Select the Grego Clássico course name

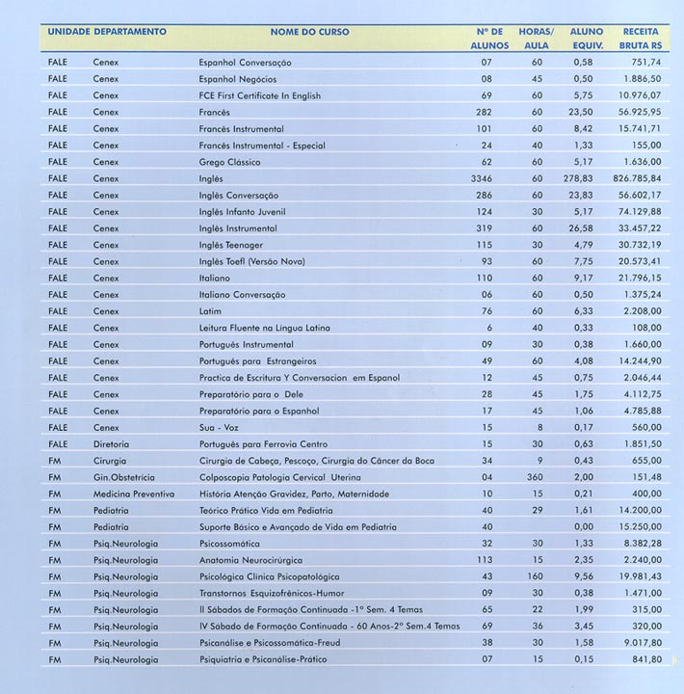pyautogui.click(x=229, y=162)
